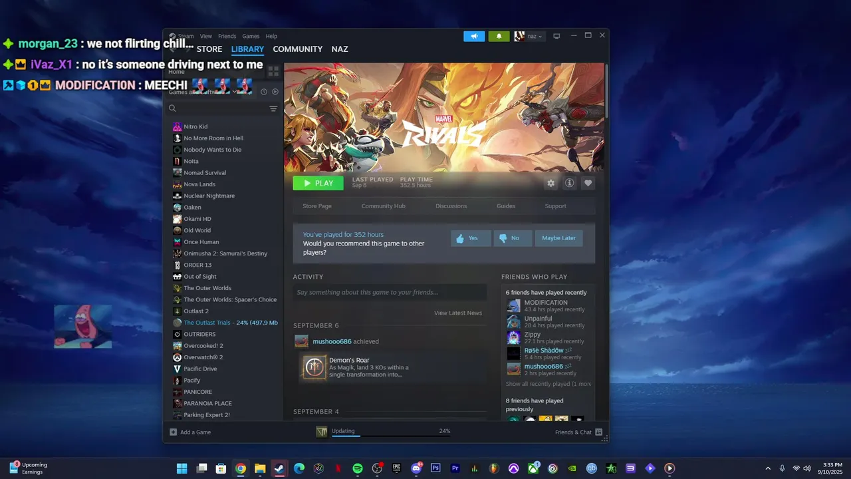Viewport: 851px width, 479px height.
Task: Click the Friends & Chat icon
Action: 598,432
